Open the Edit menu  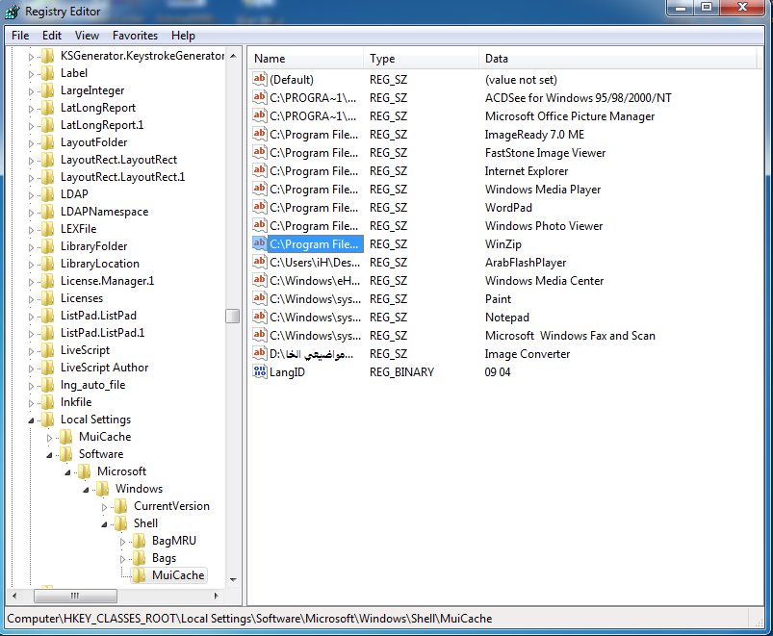coord(52,36)
